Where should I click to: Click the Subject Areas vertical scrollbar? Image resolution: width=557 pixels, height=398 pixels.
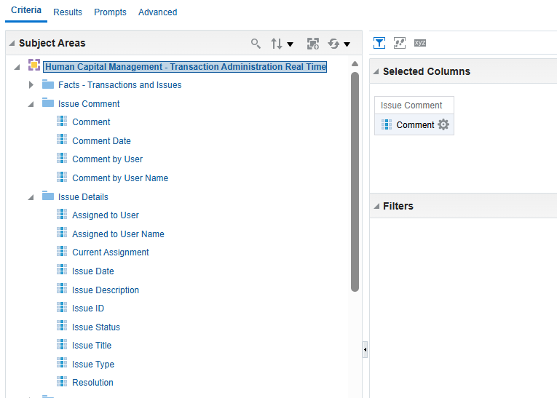355,182
